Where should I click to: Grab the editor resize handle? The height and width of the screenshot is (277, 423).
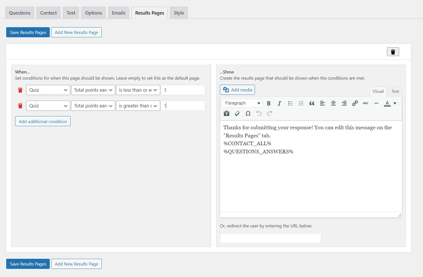pyautogui.click(x=399, y=215)
